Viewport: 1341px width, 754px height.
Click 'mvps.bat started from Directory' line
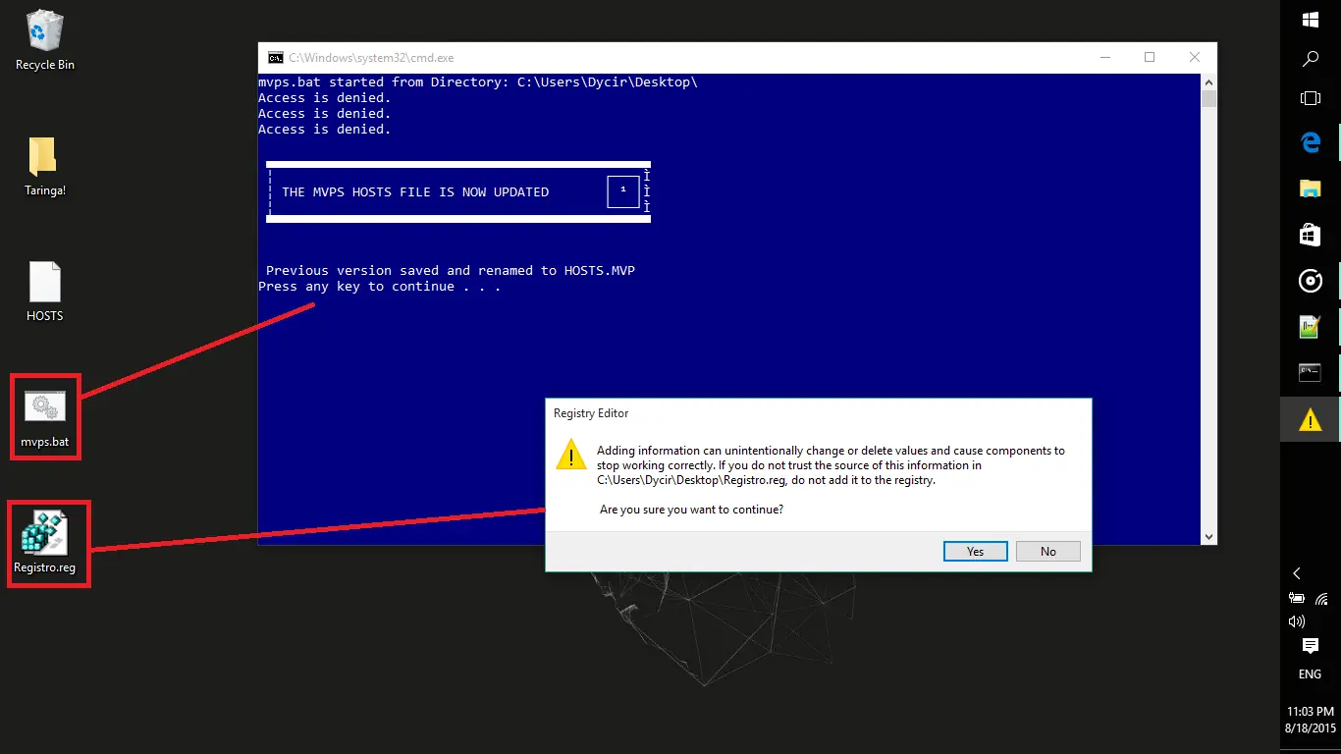click(x=478, y=82)
